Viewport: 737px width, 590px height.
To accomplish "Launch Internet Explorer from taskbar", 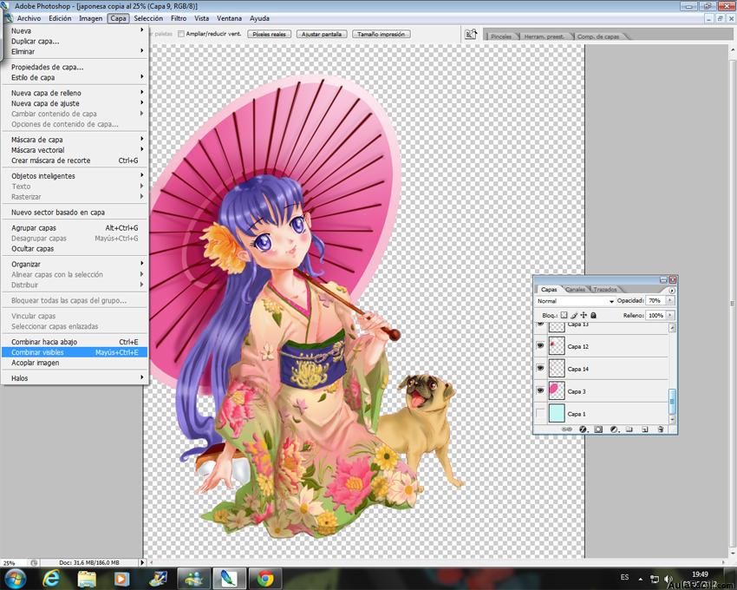I will [x=51, y=578].
